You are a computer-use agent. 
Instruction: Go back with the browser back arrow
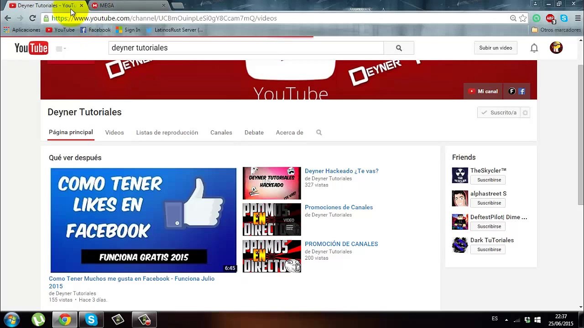click(x=8, y=18)
